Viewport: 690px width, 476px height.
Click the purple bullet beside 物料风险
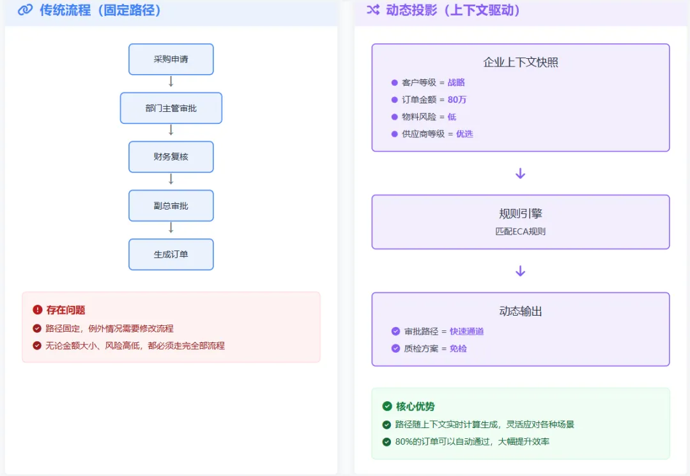(x=394, y=116)
